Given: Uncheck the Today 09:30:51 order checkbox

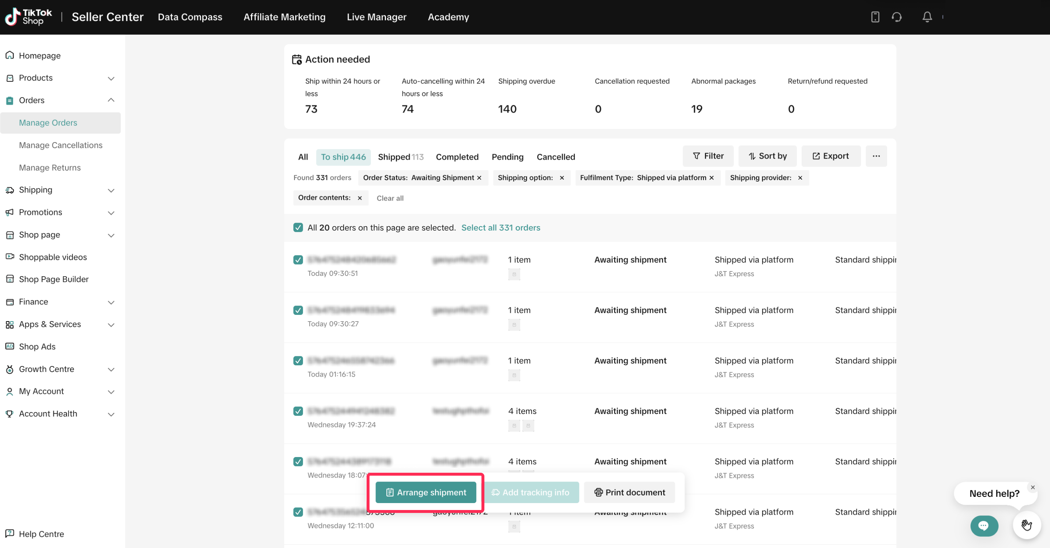Looking at the screenshot, I should 298,260.
